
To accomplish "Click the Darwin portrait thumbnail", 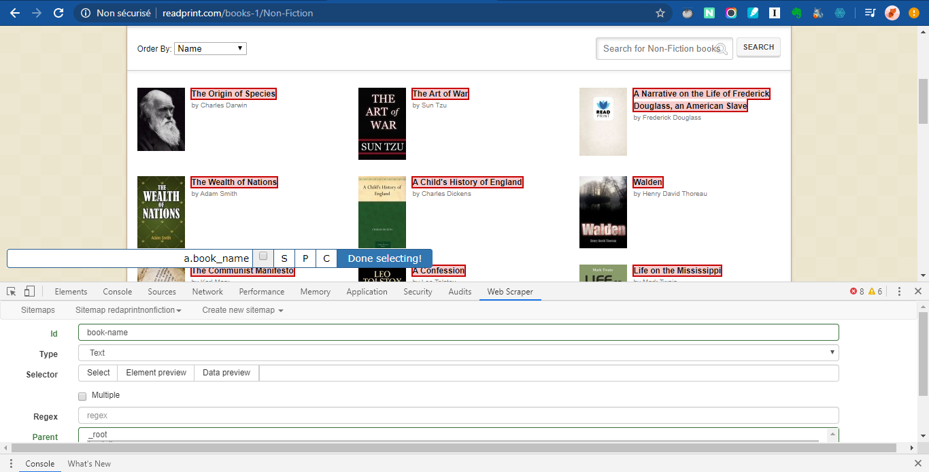I will pyautogui.click(x=161, y=119).
